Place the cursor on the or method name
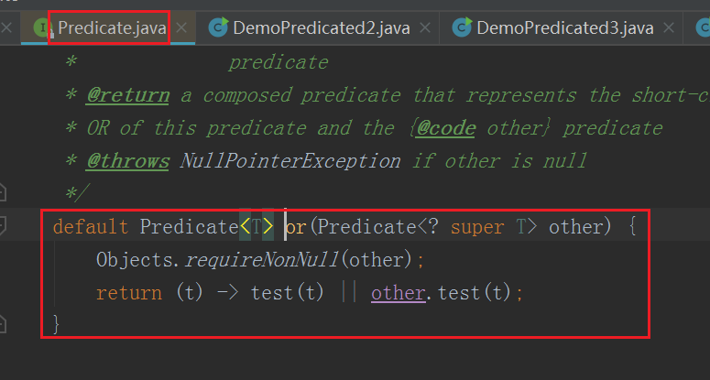The width and height of the screenshot is (710, 380). pyautogui.click(x=297, y=226)
